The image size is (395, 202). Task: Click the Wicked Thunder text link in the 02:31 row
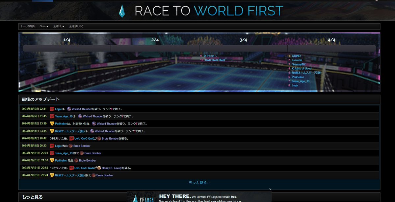(x=82, y=109)
